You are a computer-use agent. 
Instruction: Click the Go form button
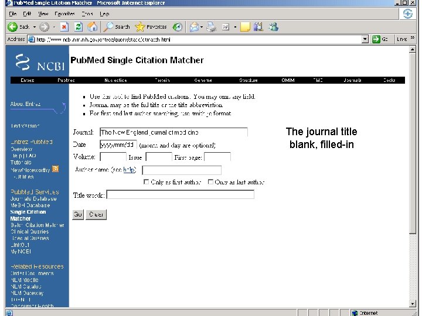point(78,214)
